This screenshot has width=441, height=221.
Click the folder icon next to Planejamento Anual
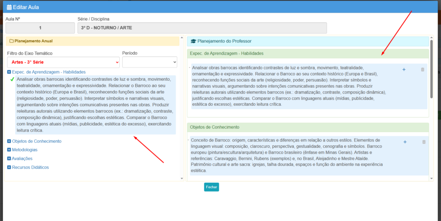[12, 41]
